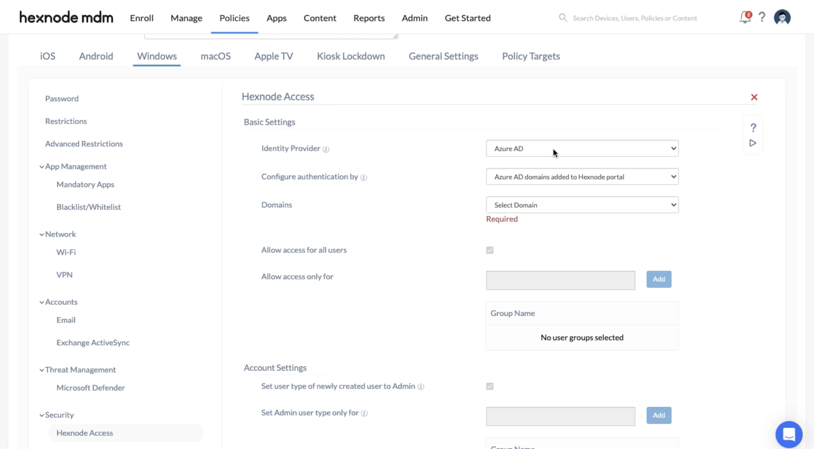Viewport: 814px width, 449px height.
Task: Open the side help question mark icon
Action: tap(753, 128)
